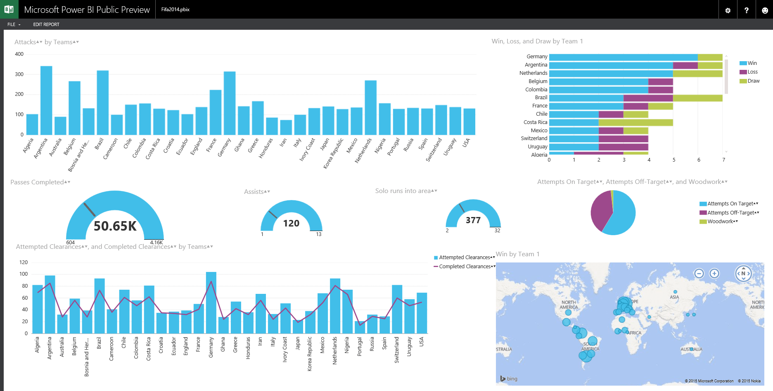Click arrows beside Completed Clearances legend entry

(x=493, y=266)
